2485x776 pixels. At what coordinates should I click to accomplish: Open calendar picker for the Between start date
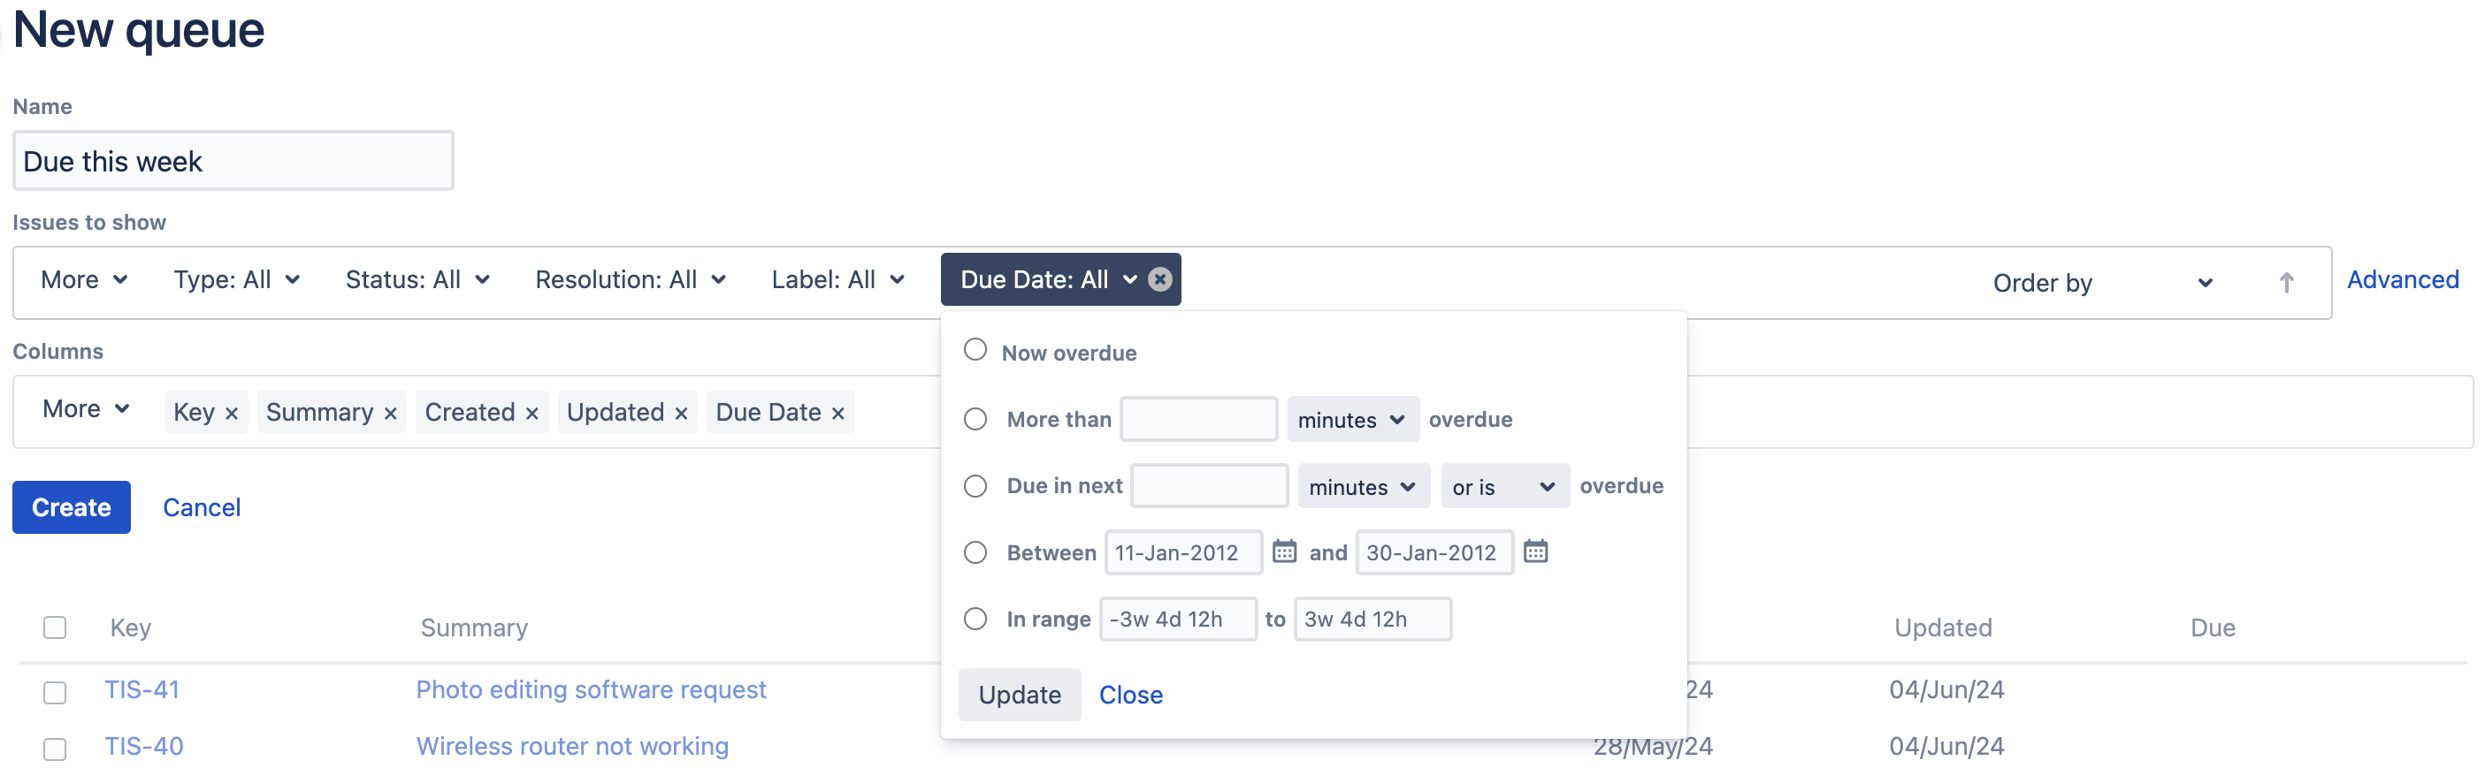click(1284, 552)
